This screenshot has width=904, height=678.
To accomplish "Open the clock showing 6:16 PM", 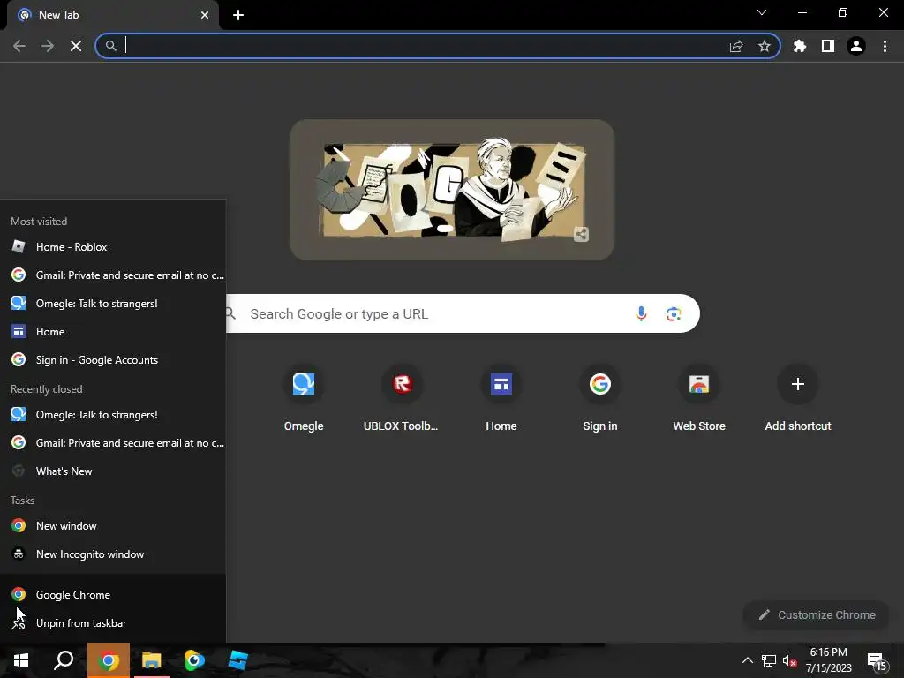I will coord(828,660).
